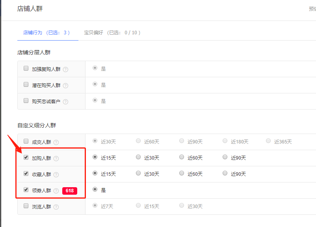Click help icon beside 收藏人群
This screenshot has width=316, height=227.
tap(56, 175)
